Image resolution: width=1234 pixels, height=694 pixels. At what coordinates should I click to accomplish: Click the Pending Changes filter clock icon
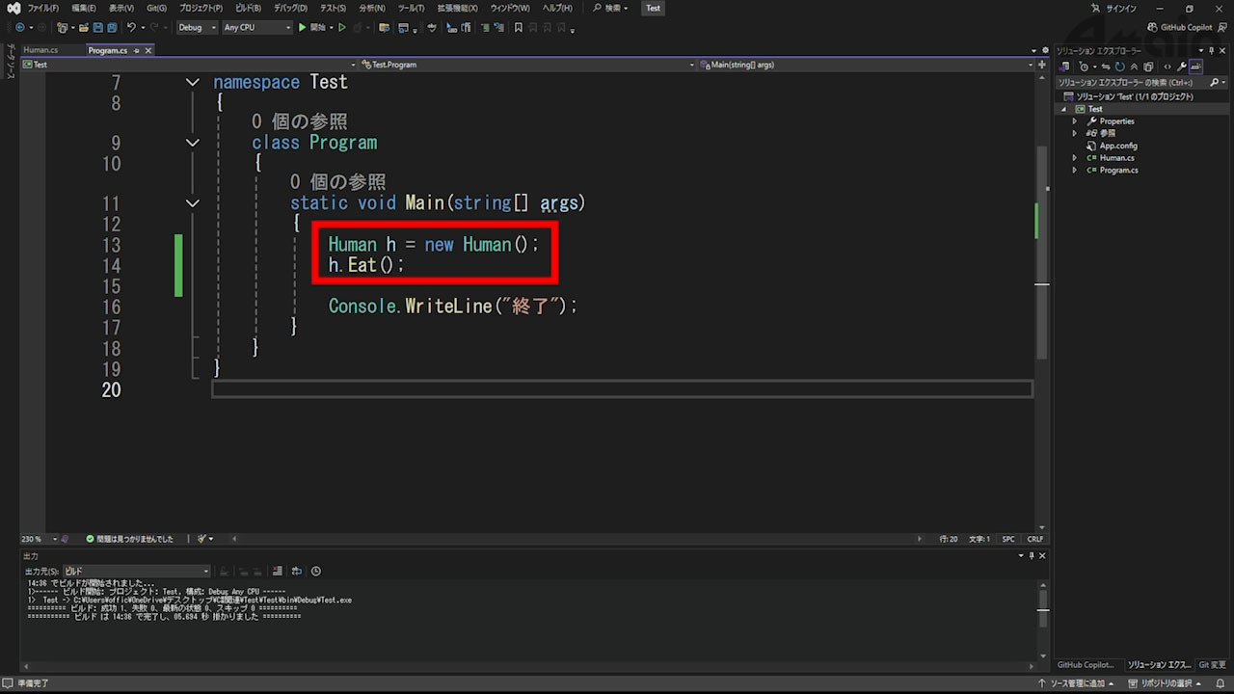(x=1084, y=67)
